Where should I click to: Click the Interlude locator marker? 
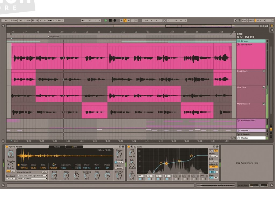[49, 36]
